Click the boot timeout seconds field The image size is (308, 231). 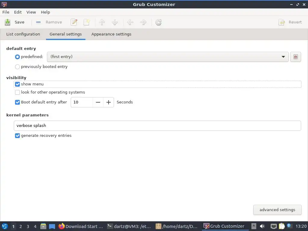tap(82, 102)
